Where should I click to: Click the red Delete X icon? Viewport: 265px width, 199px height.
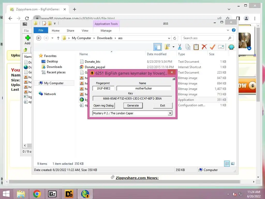[x=204, y=47]
